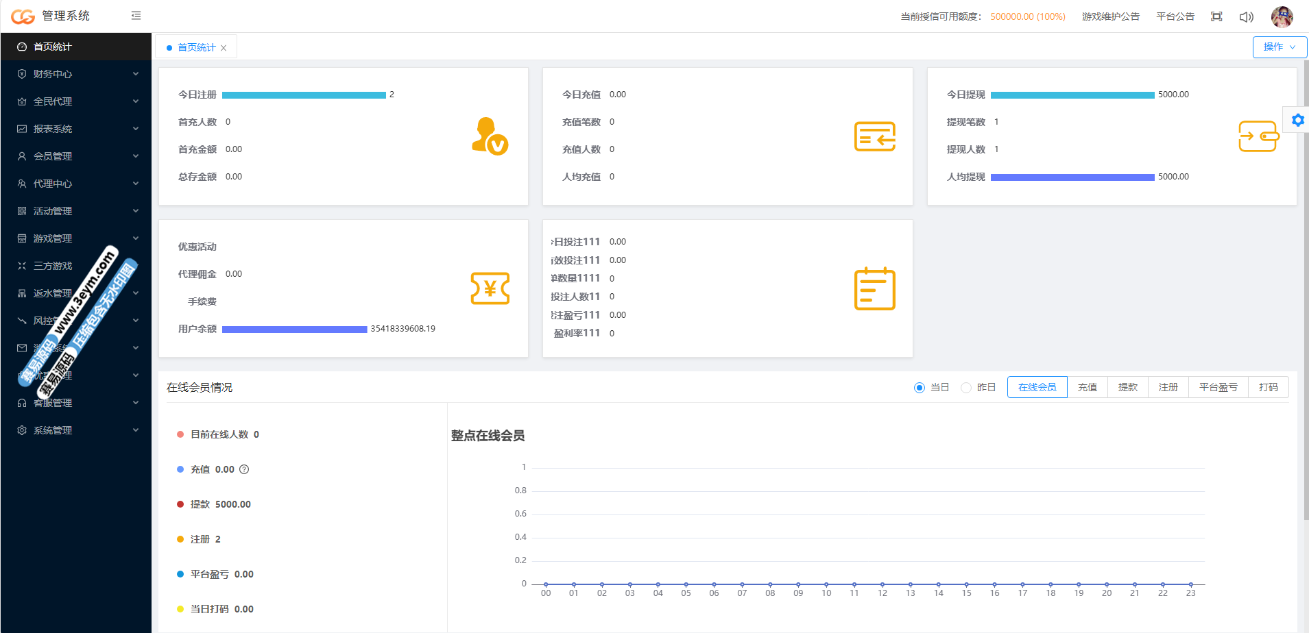The image size is (1309, 633).
Task: Switch chart to 平台盈亏 option
Action: (x=1218, y=387)
